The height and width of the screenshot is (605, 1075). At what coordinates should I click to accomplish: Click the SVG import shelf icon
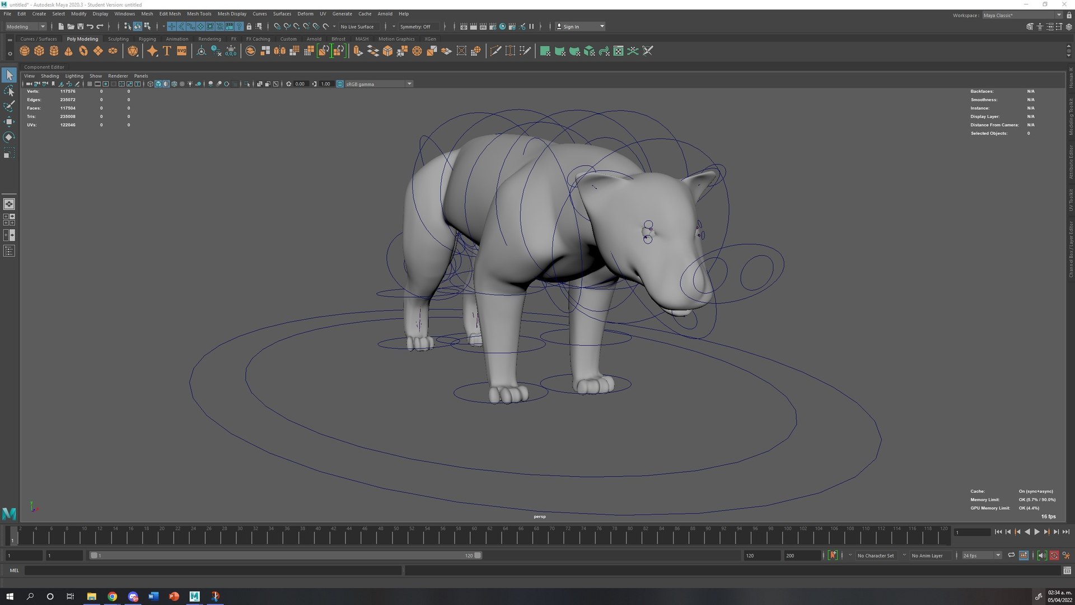click(x=181, y=51)
